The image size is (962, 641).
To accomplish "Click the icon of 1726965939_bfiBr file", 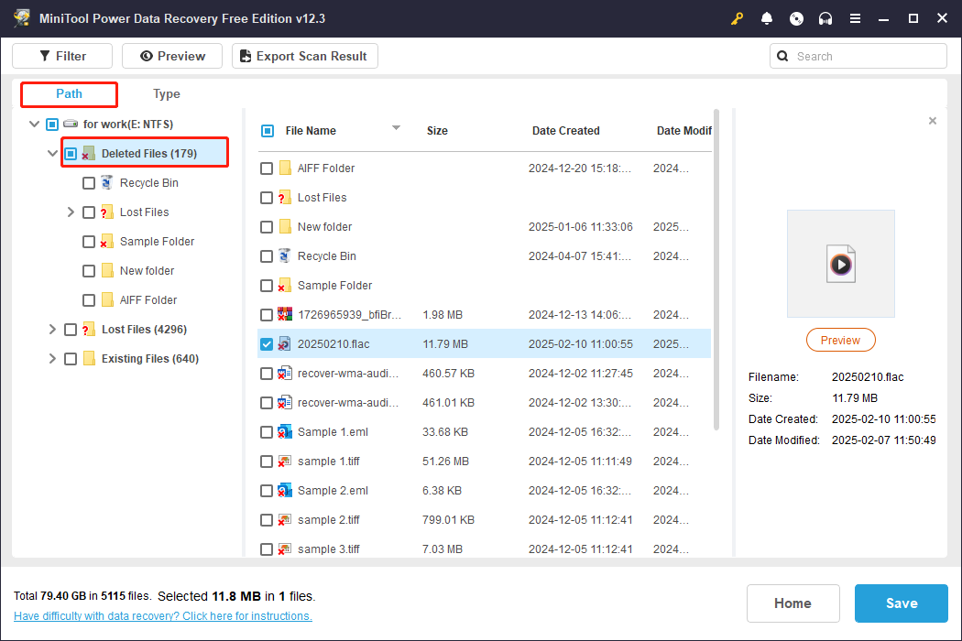I will [284, 315].
